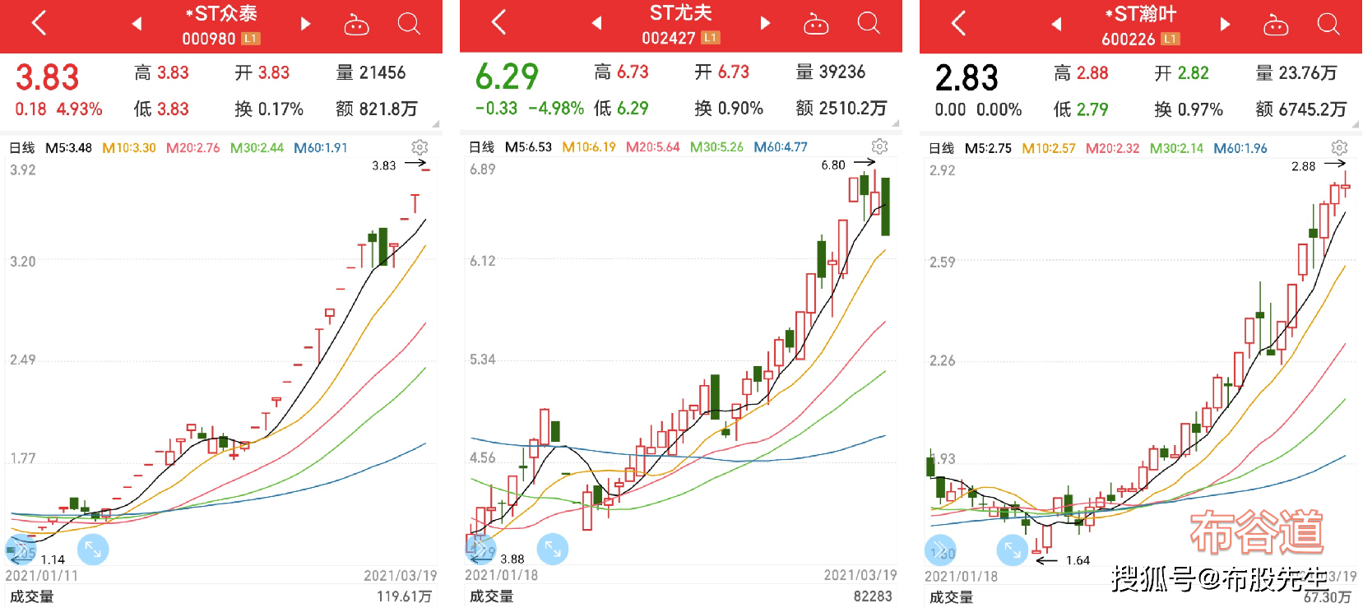Open robot assistant in ST尤夫 header
The width and height of the screenshot is (1363, 608).
click(x=816, y=24)
